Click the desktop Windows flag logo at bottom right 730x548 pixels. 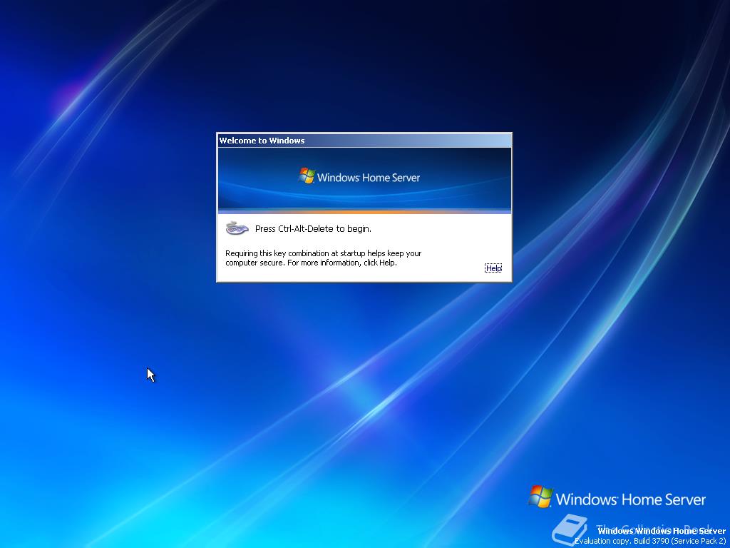[x=540, y=496]
